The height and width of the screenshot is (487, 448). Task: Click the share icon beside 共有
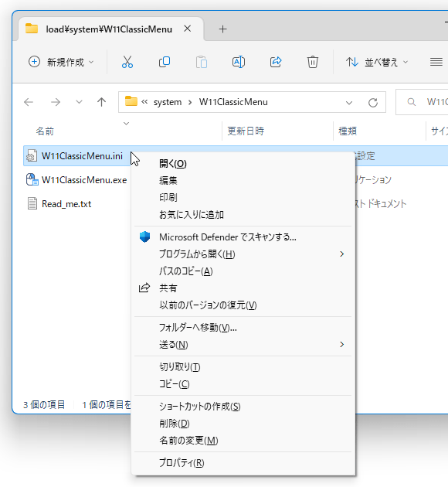(144, 288)
